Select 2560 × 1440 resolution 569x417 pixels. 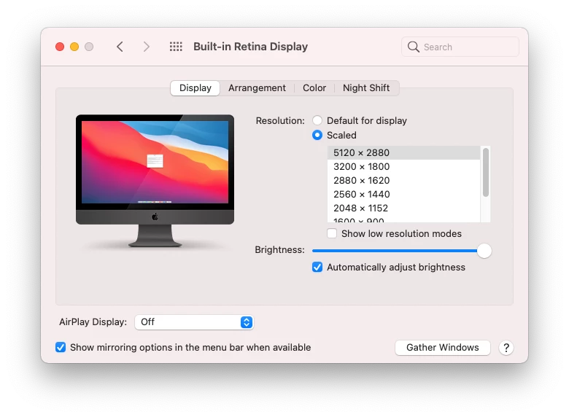point(403,195)
